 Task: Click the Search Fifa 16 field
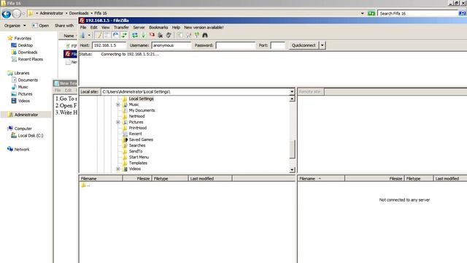417,13
